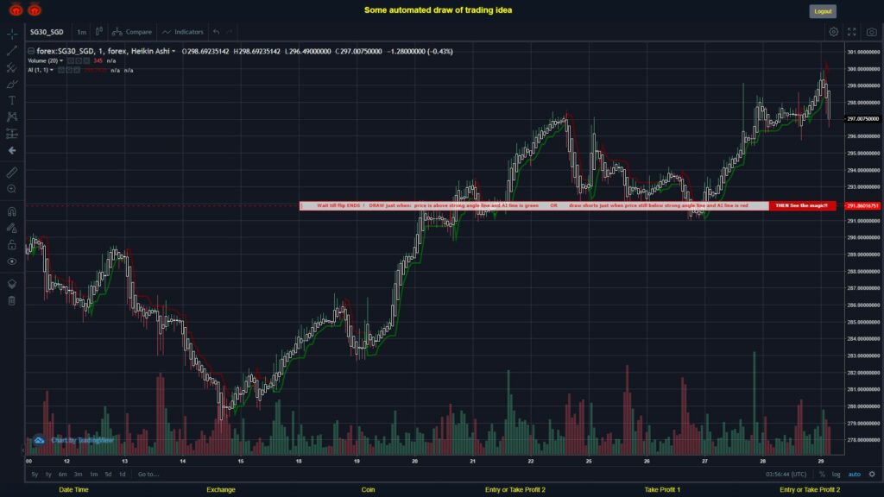The image size is (884, 497).
Task: Click the current price label 297.00750000
Action: [862, 119]
